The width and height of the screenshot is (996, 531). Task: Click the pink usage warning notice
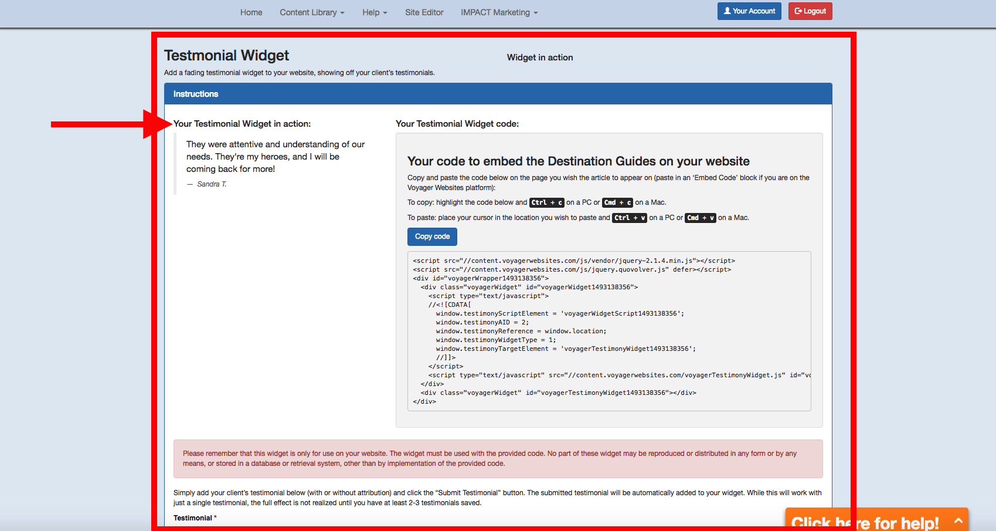[x=498, y=459]
